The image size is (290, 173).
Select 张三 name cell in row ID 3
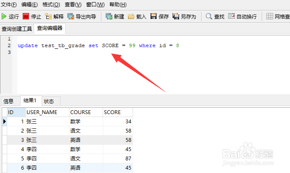click(47, 140)
